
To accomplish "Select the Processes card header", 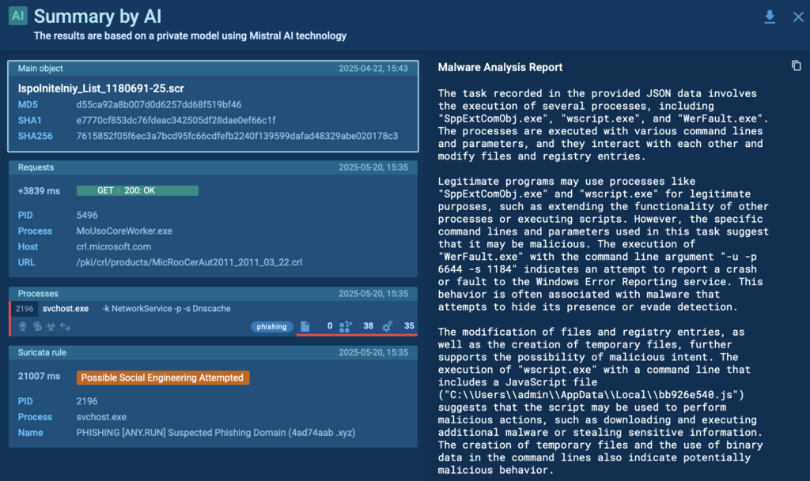I will (213, 294).
